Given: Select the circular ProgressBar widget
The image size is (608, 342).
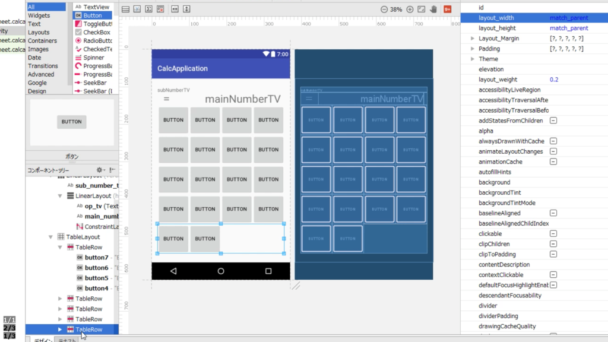Looking at the screenshot, I should (x=93, y=66).
